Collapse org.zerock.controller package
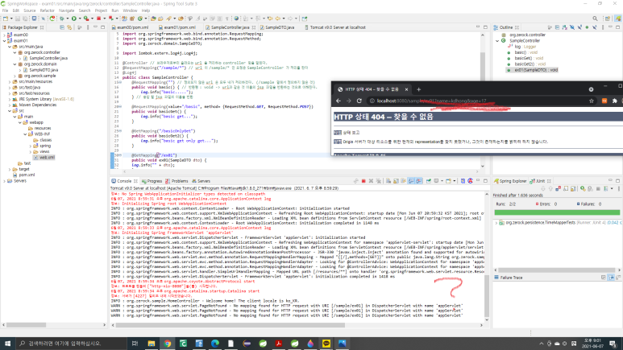Image resolution: width=623 pixels, height=350 pixels. [x=15, y=52]
